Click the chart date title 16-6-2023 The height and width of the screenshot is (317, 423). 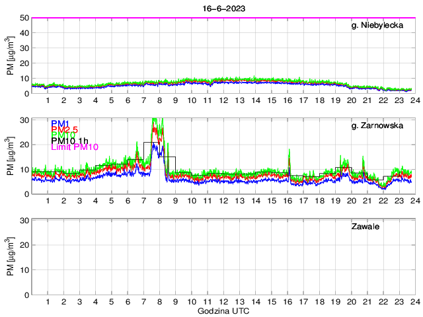(223, 5)
